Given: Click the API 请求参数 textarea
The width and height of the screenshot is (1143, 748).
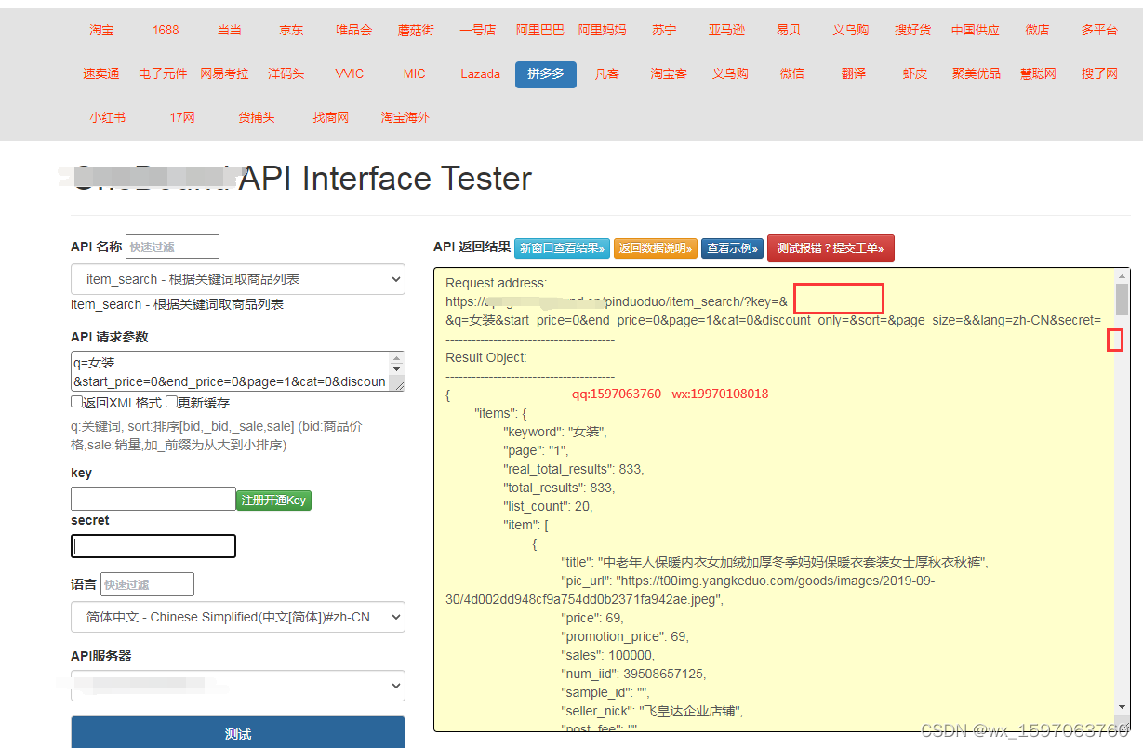Looking at the screenshot, I should click(230, 371).
